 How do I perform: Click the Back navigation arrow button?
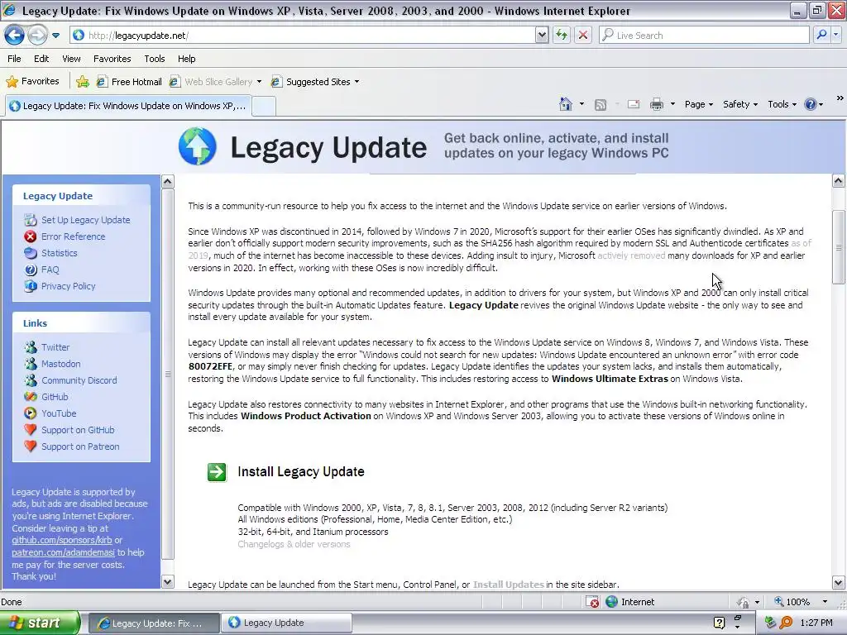(x=14, y=35)
